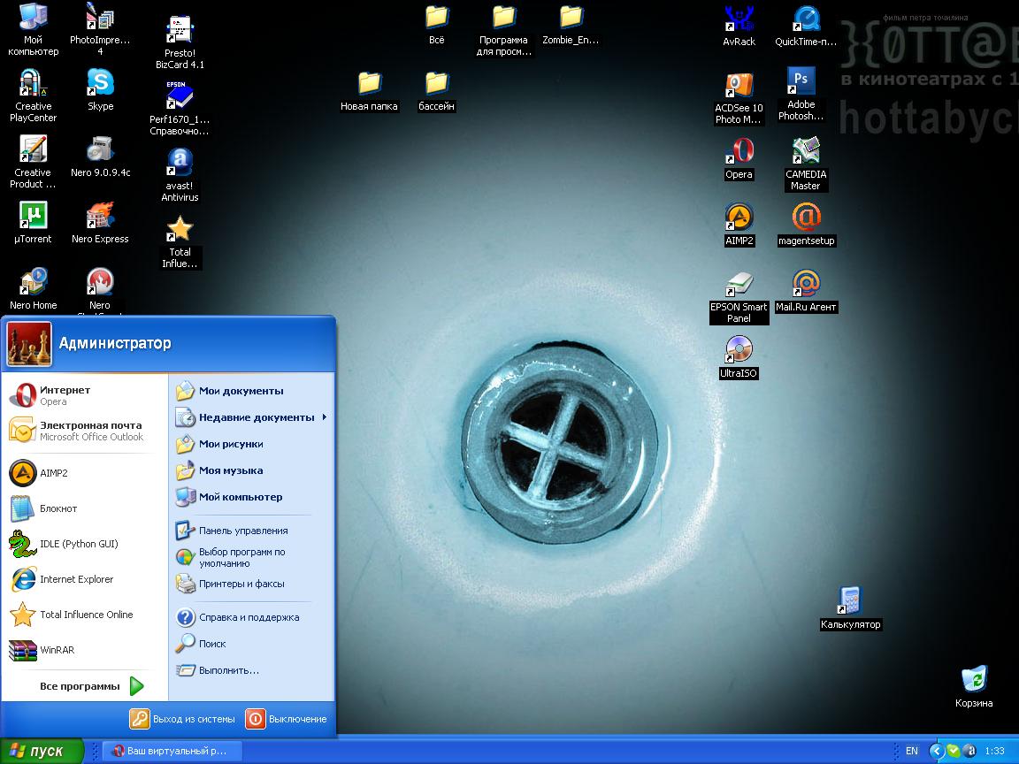This screenshot has width=1019, height=764.
Task: Launch IDLE (Python GUI) from Start menu
Action: (78, 544)
